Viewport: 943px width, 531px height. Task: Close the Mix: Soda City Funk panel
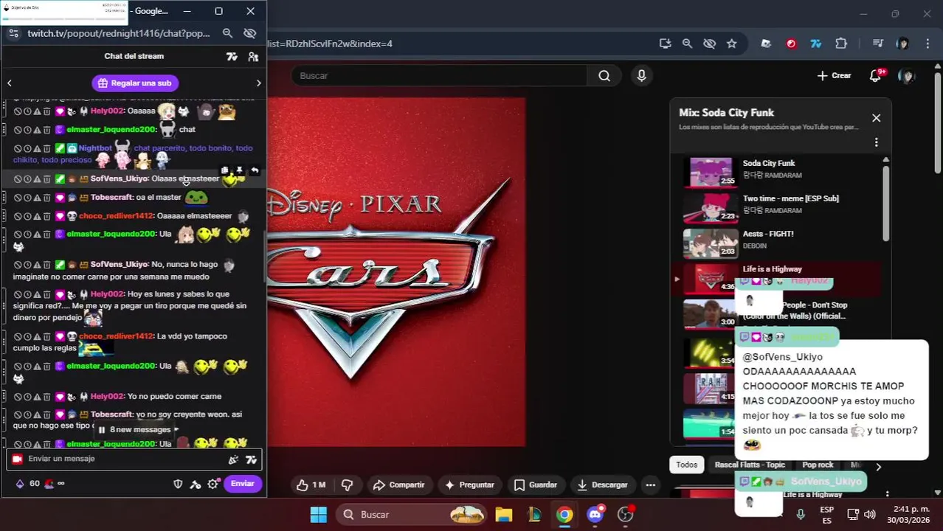pos(876,118)
